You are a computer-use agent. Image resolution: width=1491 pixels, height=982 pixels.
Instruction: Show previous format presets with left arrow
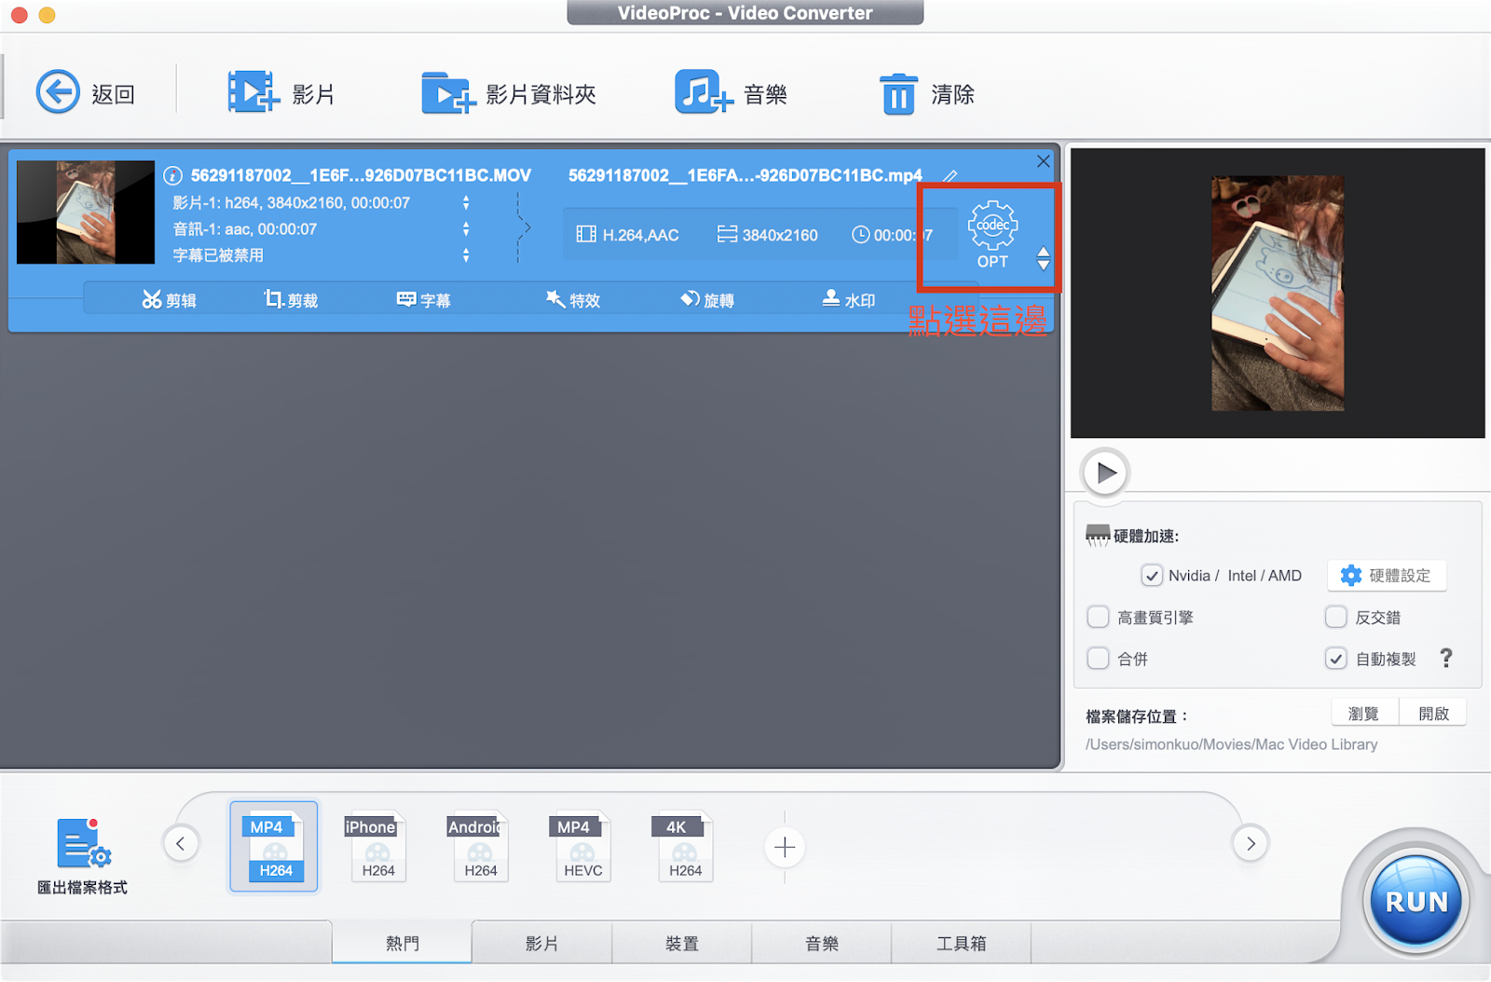(x=181, y=844)
